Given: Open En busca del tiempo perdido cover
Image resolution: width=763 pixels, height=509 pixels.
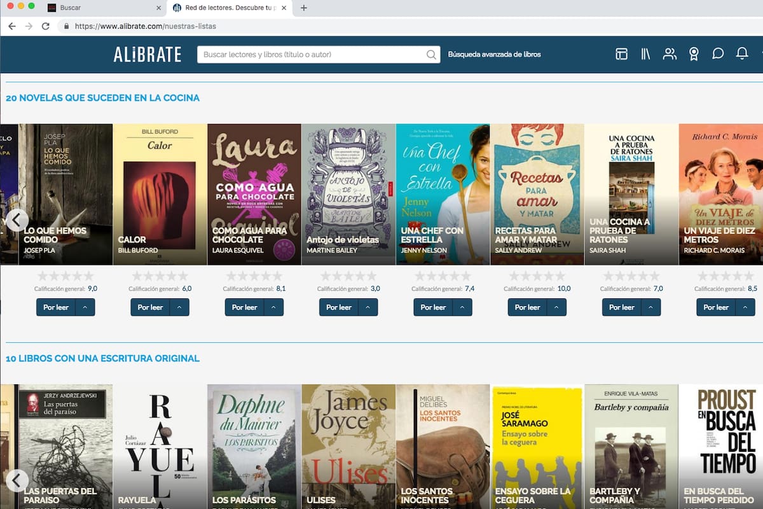Looking at the screenshot, I should [721, 447].
